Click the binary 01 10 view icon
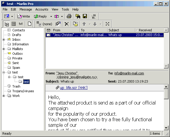170x137 pixels. click(x=94, y=16)
